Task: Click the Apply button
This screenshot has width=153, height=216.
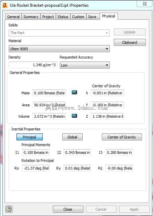Action: pos(134,209)
